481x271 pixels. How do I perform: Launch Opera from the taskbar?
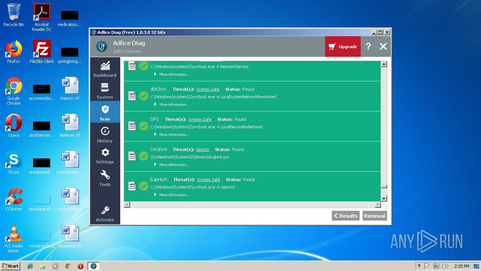80,266
